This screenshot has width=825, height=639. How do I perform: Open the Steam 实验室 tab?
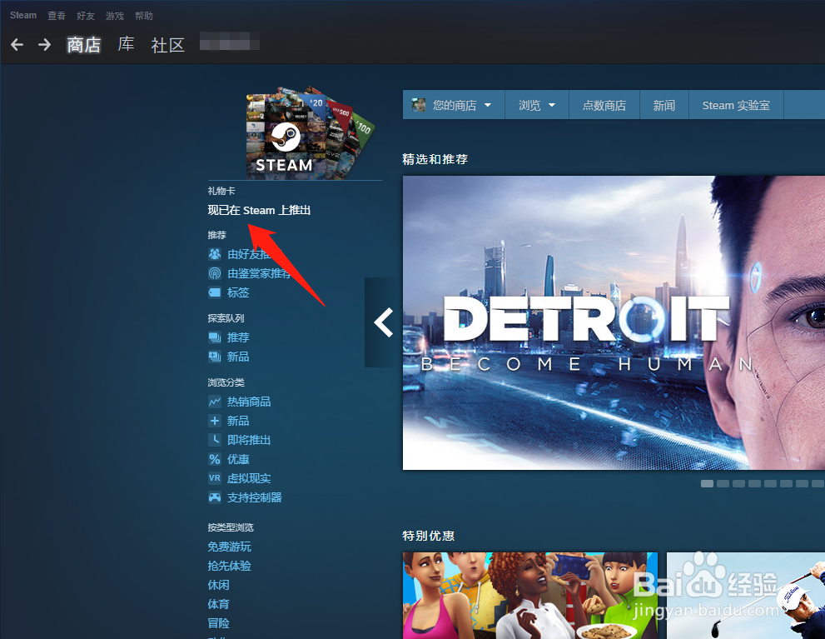[736, 105]
